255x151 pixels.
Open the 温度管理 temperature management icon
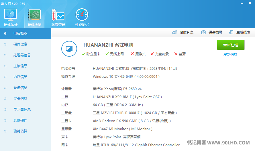tap(58, 15)
